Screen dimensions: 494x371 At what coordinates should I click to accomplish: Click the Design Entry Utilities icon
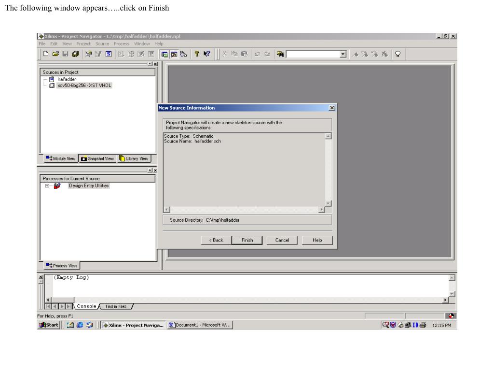57,186
